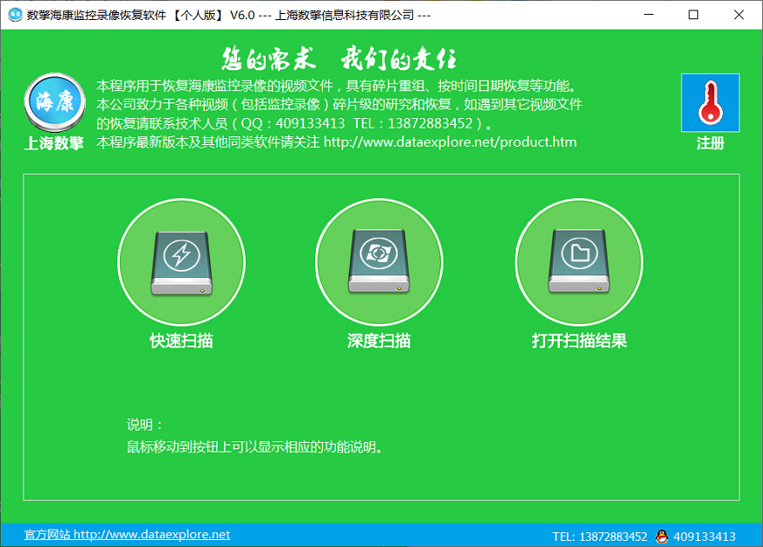763x547 pixels.
Task: Click description line 本公司致力于各种视频
Action: click(x=339, y=105)
